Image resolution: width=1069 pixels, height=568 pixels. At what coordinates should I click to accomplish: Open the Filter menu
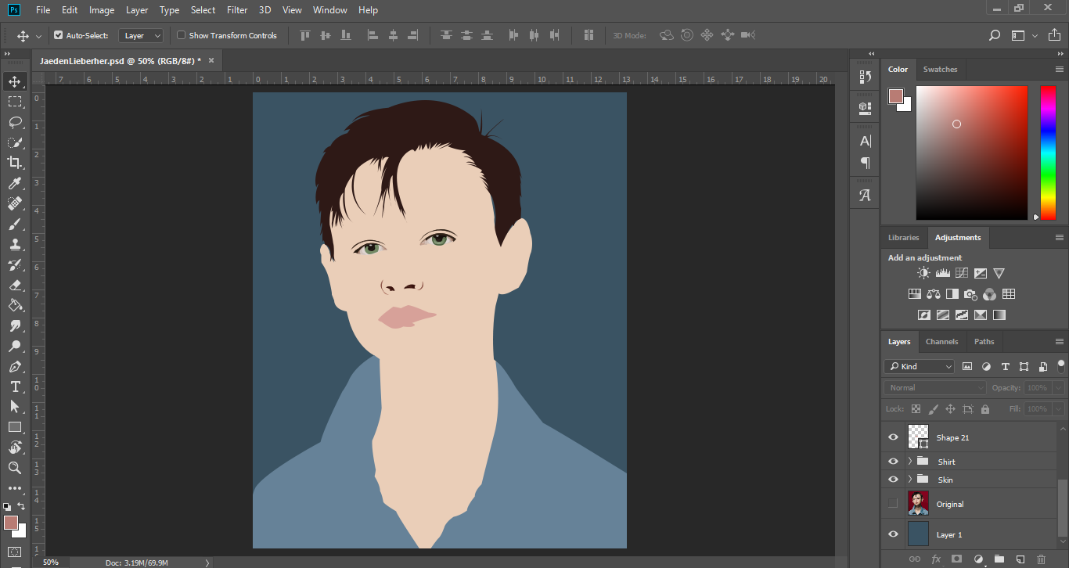237,10
